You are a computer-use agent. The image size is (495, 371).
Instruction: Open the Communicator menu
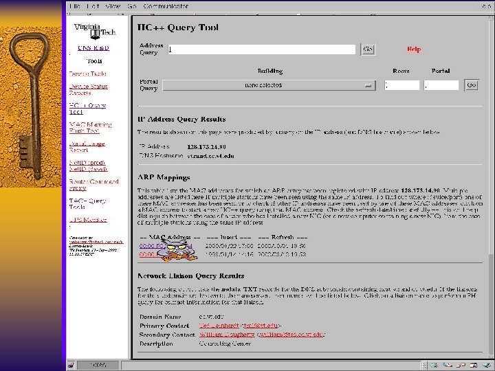pyautogui.click(x=166, y=6)
